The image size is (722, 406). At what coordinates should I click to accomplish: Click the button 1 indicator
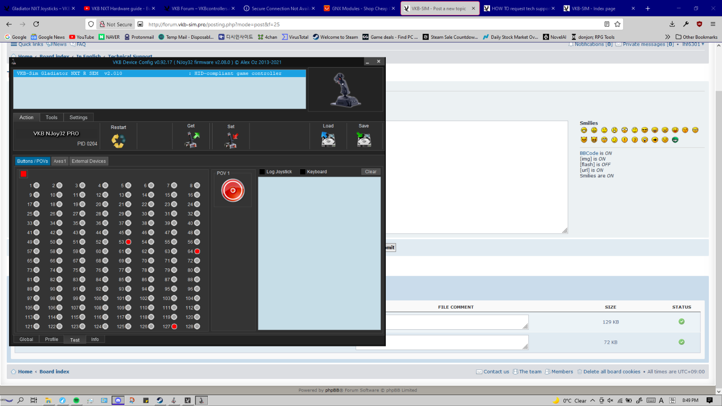click(x=37, y=185)
